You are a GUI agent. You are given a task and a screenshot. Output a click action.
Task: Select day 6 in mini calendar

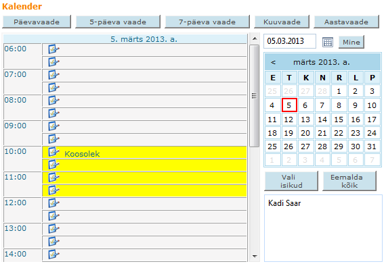pyautogui.click(x=305, y=105)
